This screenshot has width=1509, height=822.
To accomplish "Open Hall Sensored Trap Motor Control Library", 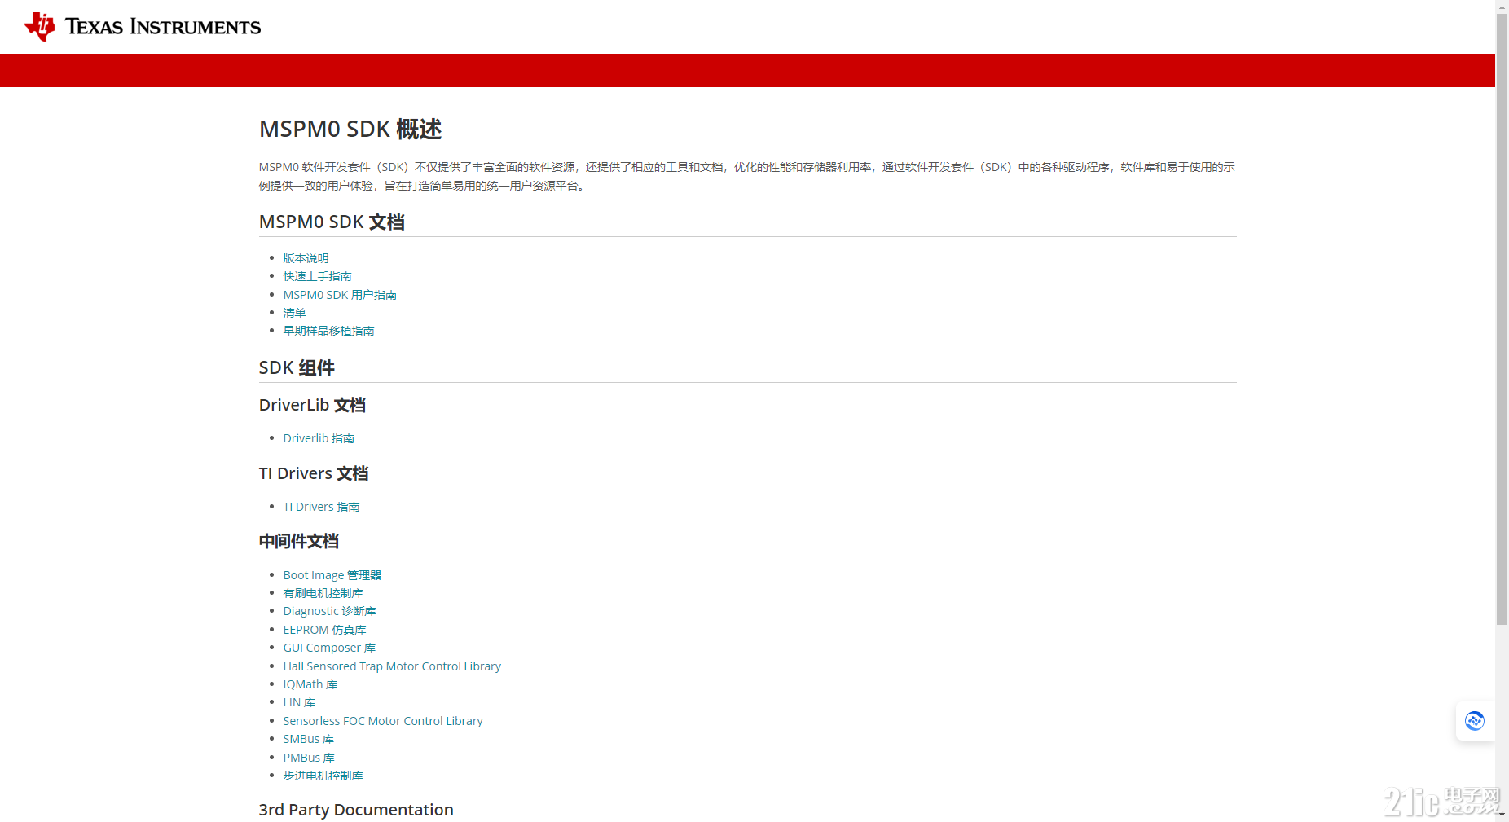I will 392,666.
